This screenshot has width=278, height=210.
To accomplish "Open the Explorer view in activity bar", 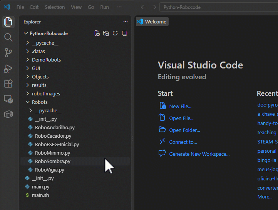I will click(8, 22).
